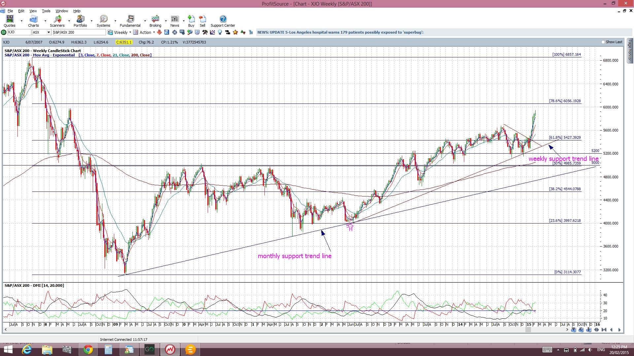Image resolution: width=634 pixels, height=356 pixels.
Task: Click the gold star favorites icon
Action: [x=235, y=32]
